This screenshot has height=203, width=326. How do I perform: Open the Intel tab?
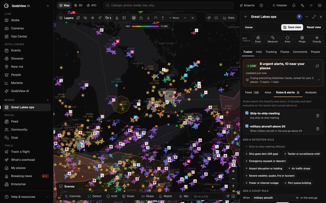[x=259, y=52]
